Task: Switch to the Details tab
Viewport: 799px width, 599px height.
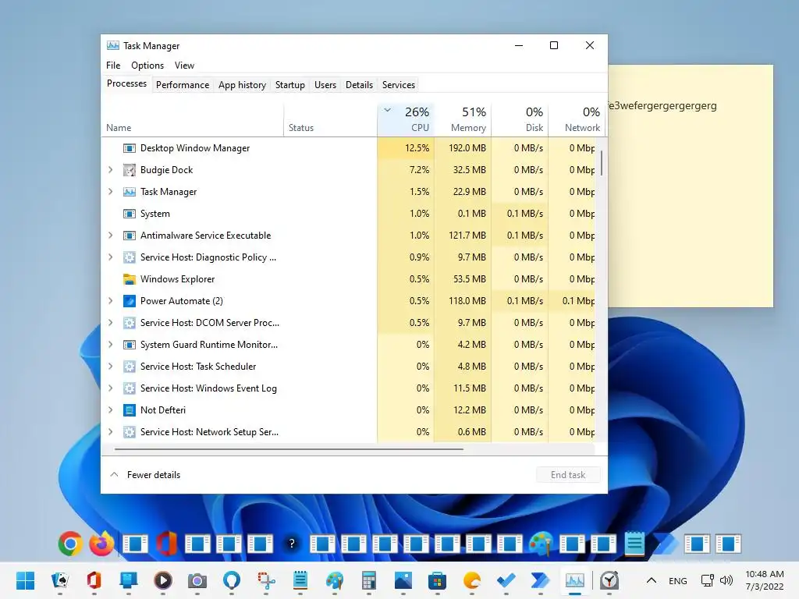Action: [359, 85]
